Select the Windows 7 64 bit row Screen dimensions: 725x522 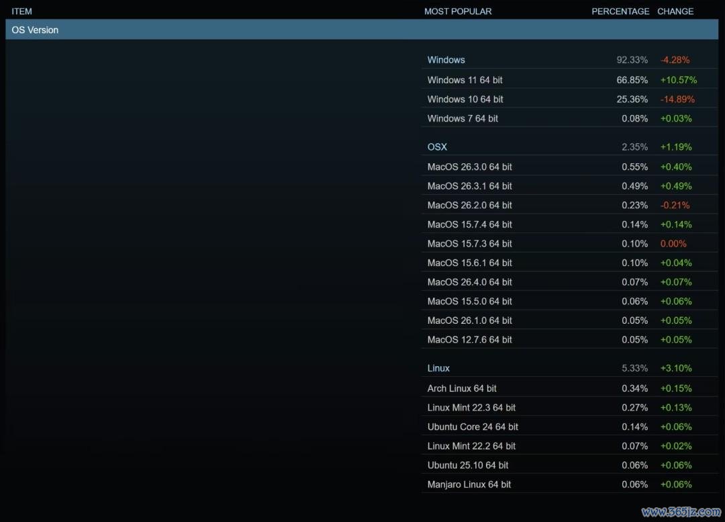pyautogui.click(x=569, y=118)
